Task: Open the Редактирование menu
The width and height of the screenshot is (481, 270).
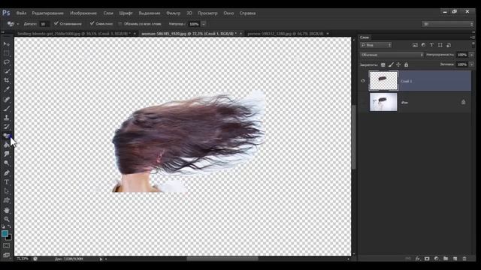Action: click(x=48, y=13)
